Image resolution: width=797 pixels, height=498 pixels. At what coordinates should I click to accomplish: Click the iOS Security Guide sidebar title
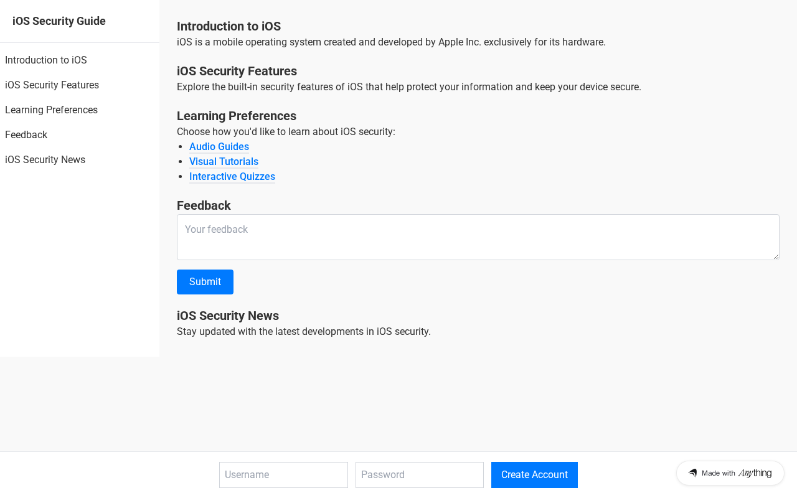click(59, 21)
